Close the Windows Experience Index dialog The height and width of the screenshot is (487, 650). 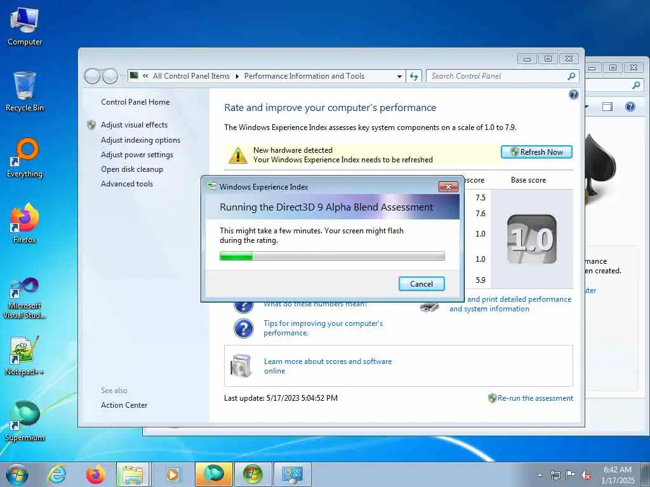pyautogui.click(x=448, y=187)
